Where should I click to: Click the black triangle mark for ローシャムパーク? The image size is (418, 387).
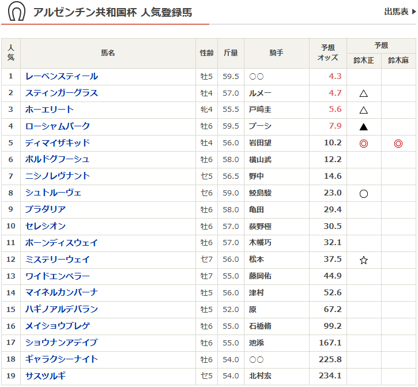tap(364, 127)
